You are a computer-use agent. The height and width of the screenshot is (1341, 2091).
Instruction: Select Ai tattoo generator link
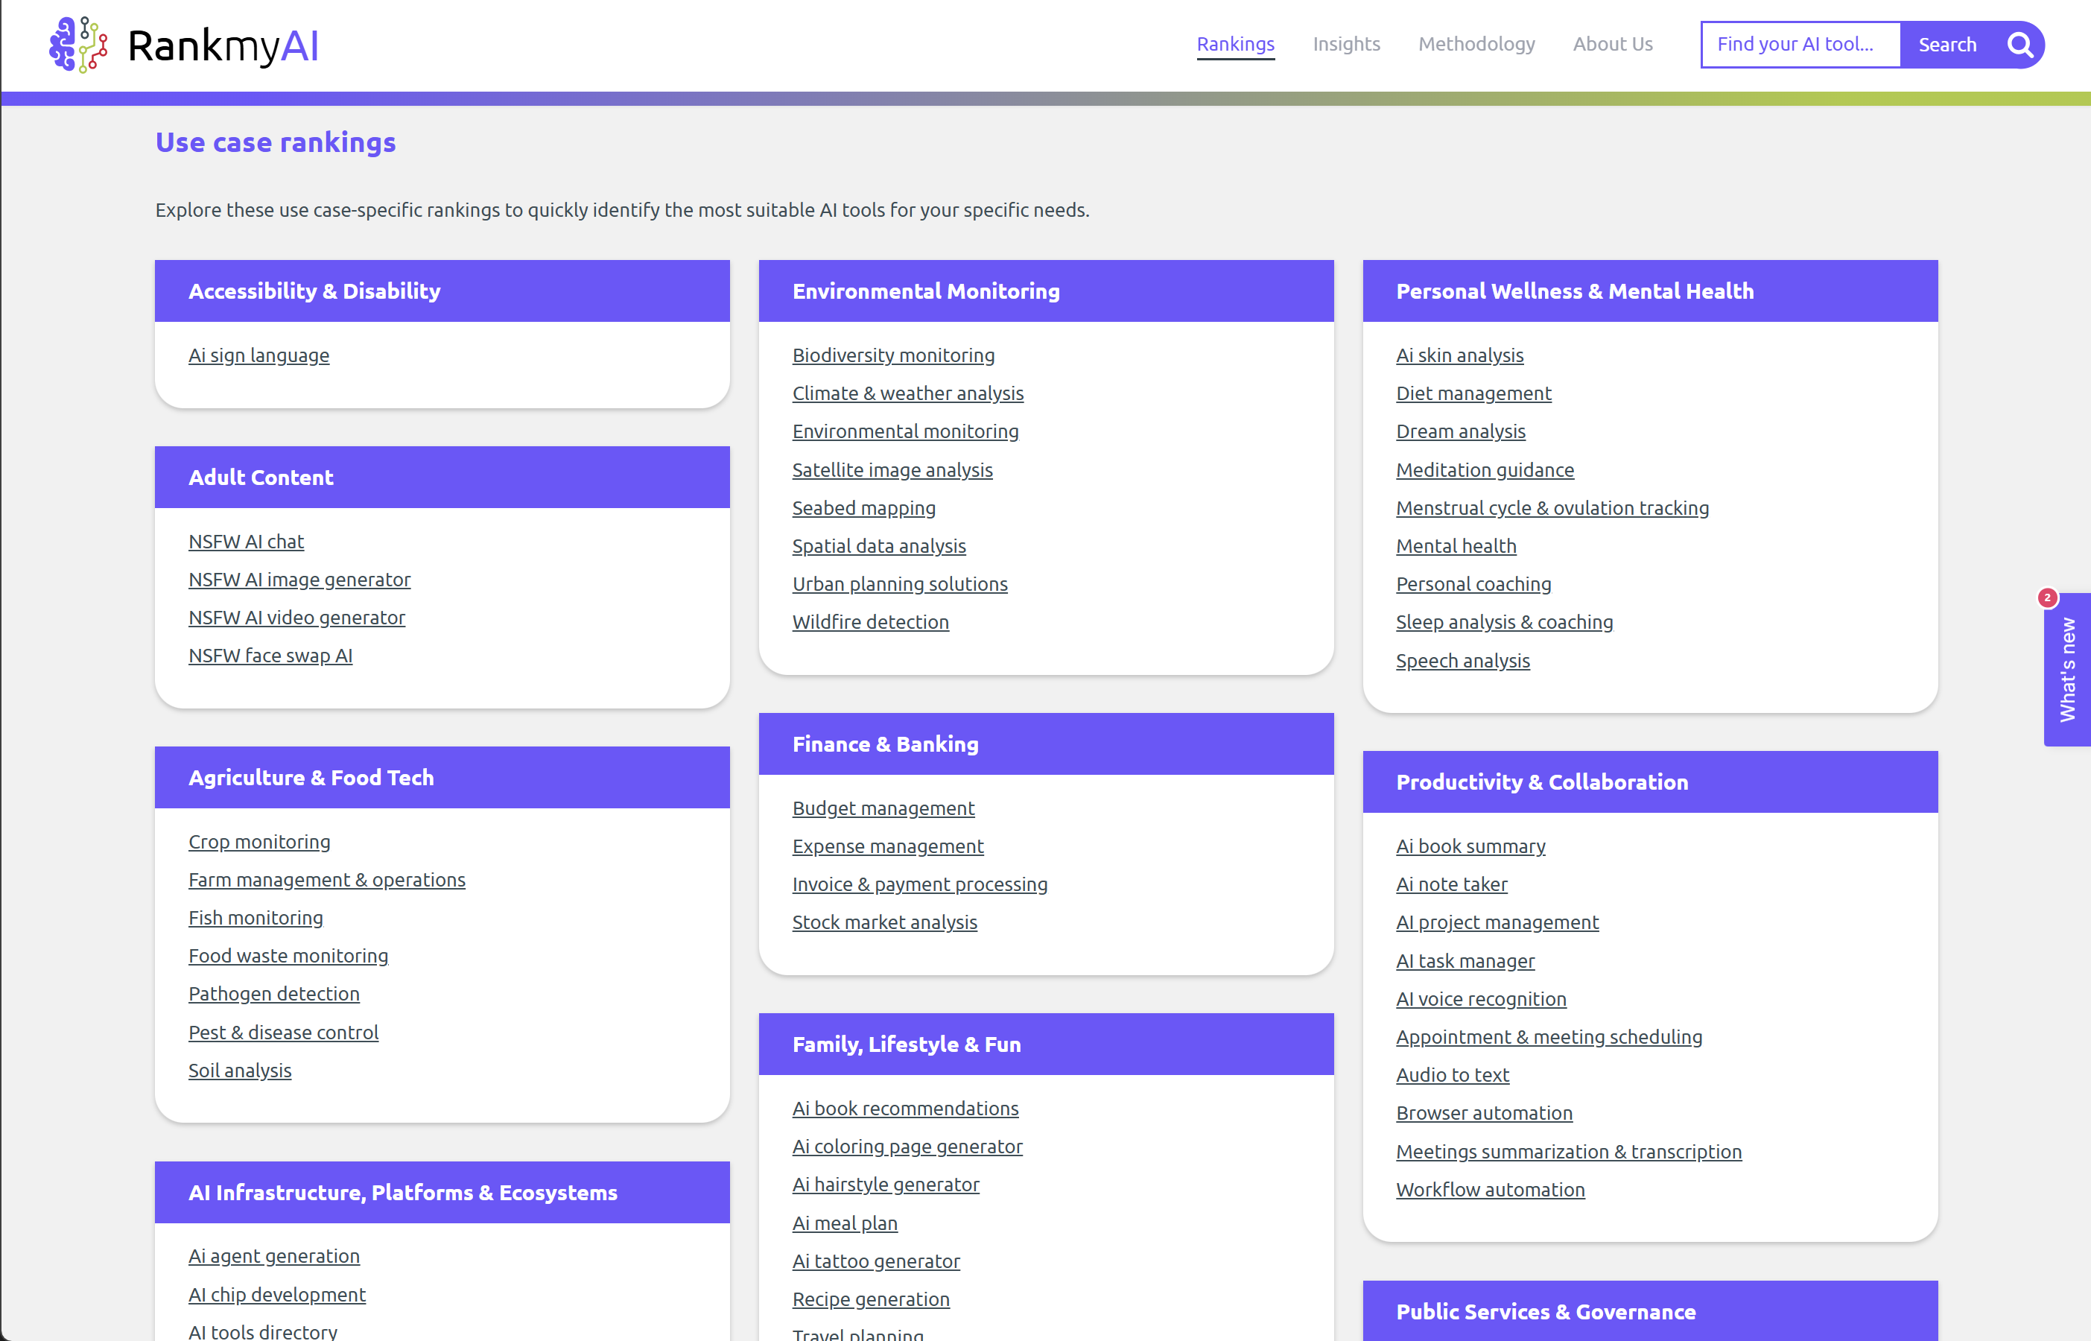(875, 1261)
